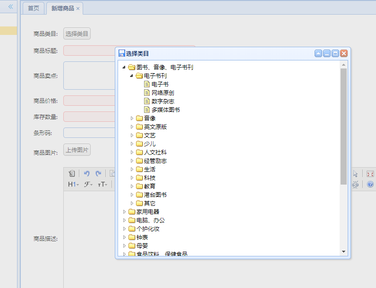
Task: Collapse the 电子书刊 tree node
Action: (132, 76)
